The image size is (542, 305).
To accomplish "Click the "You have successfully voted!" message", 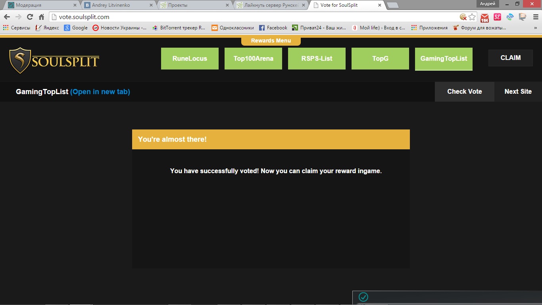I will coord(276,171).
